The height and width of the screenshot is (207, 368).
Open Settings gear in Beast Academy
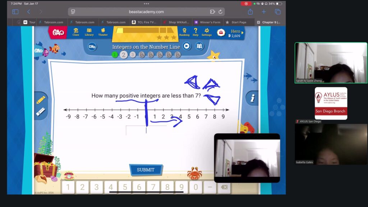click(207, 32)
